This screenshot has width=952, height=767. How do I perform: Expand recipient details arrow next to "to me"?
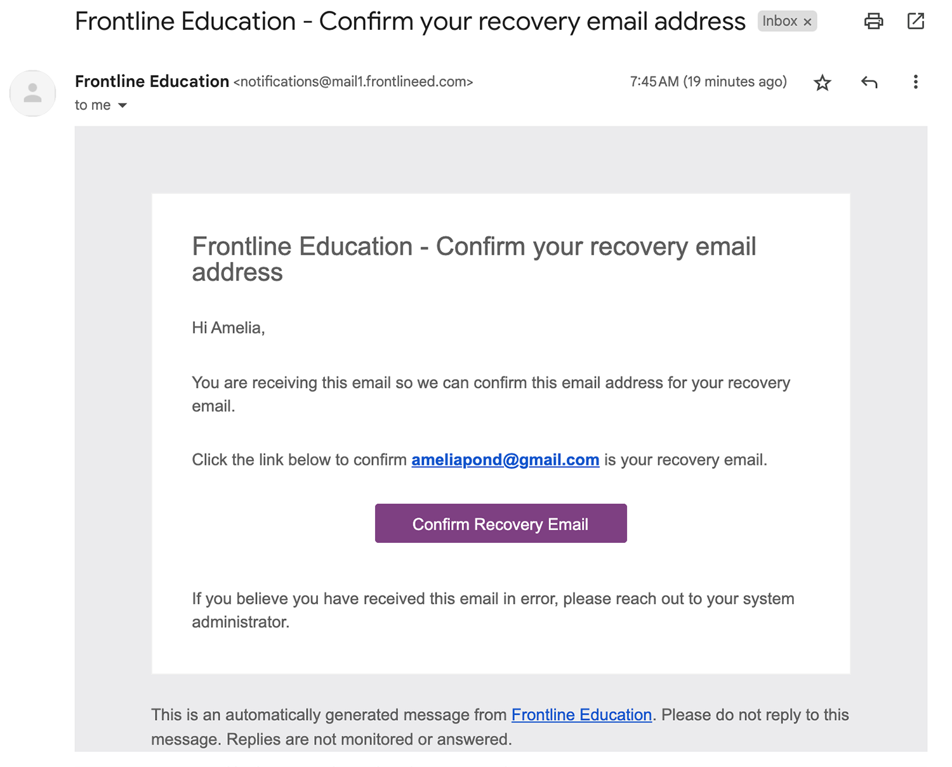click(122, 105)
